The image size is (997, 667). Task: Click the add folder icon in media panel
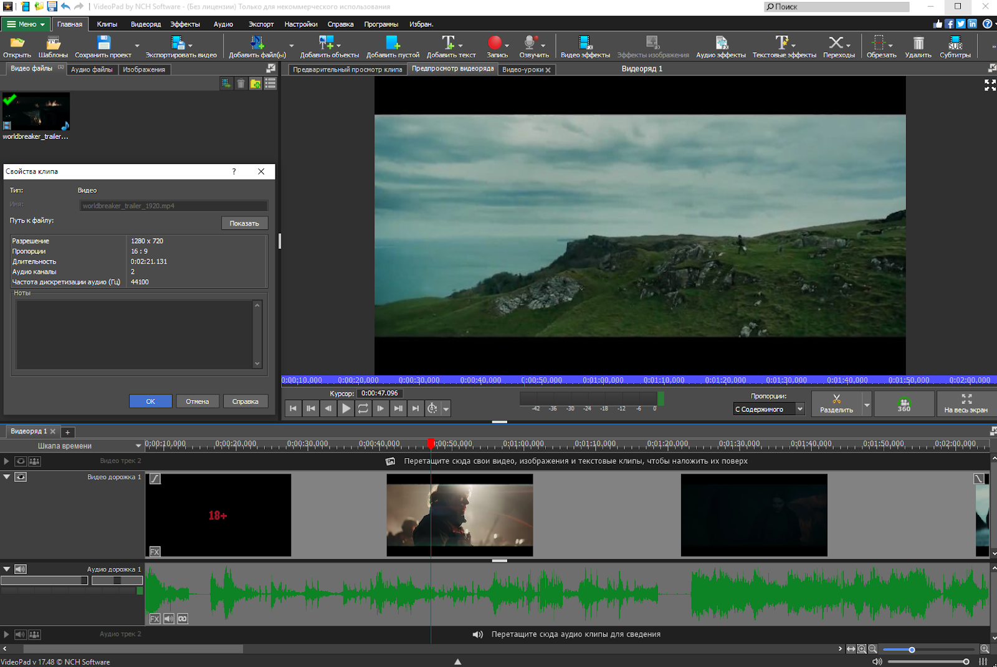[x=255, y=83]
